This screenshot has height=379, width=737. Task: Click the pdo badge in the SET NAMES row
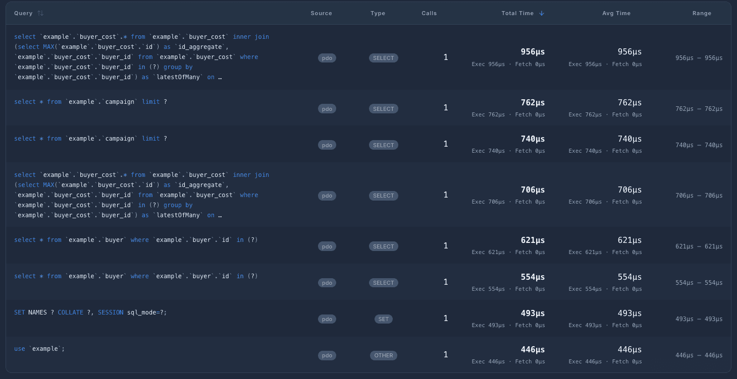pyautogui.click(x=327, y=319)
